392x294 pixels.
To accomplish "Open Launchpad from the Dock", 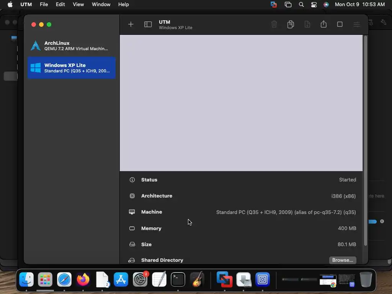I will (x=45, y=279).
